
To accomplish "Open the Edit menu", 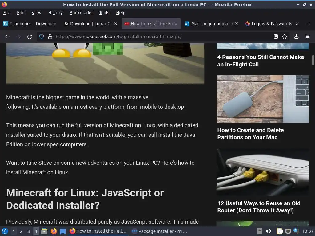I will 21,13.
